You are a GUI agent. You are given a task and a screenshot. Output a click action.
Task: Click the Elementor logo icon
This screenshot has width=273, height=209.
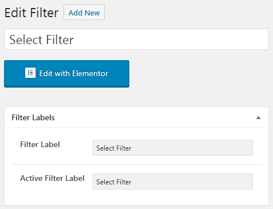30,73
